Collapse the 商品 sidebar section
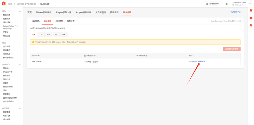 click(20, 43)
